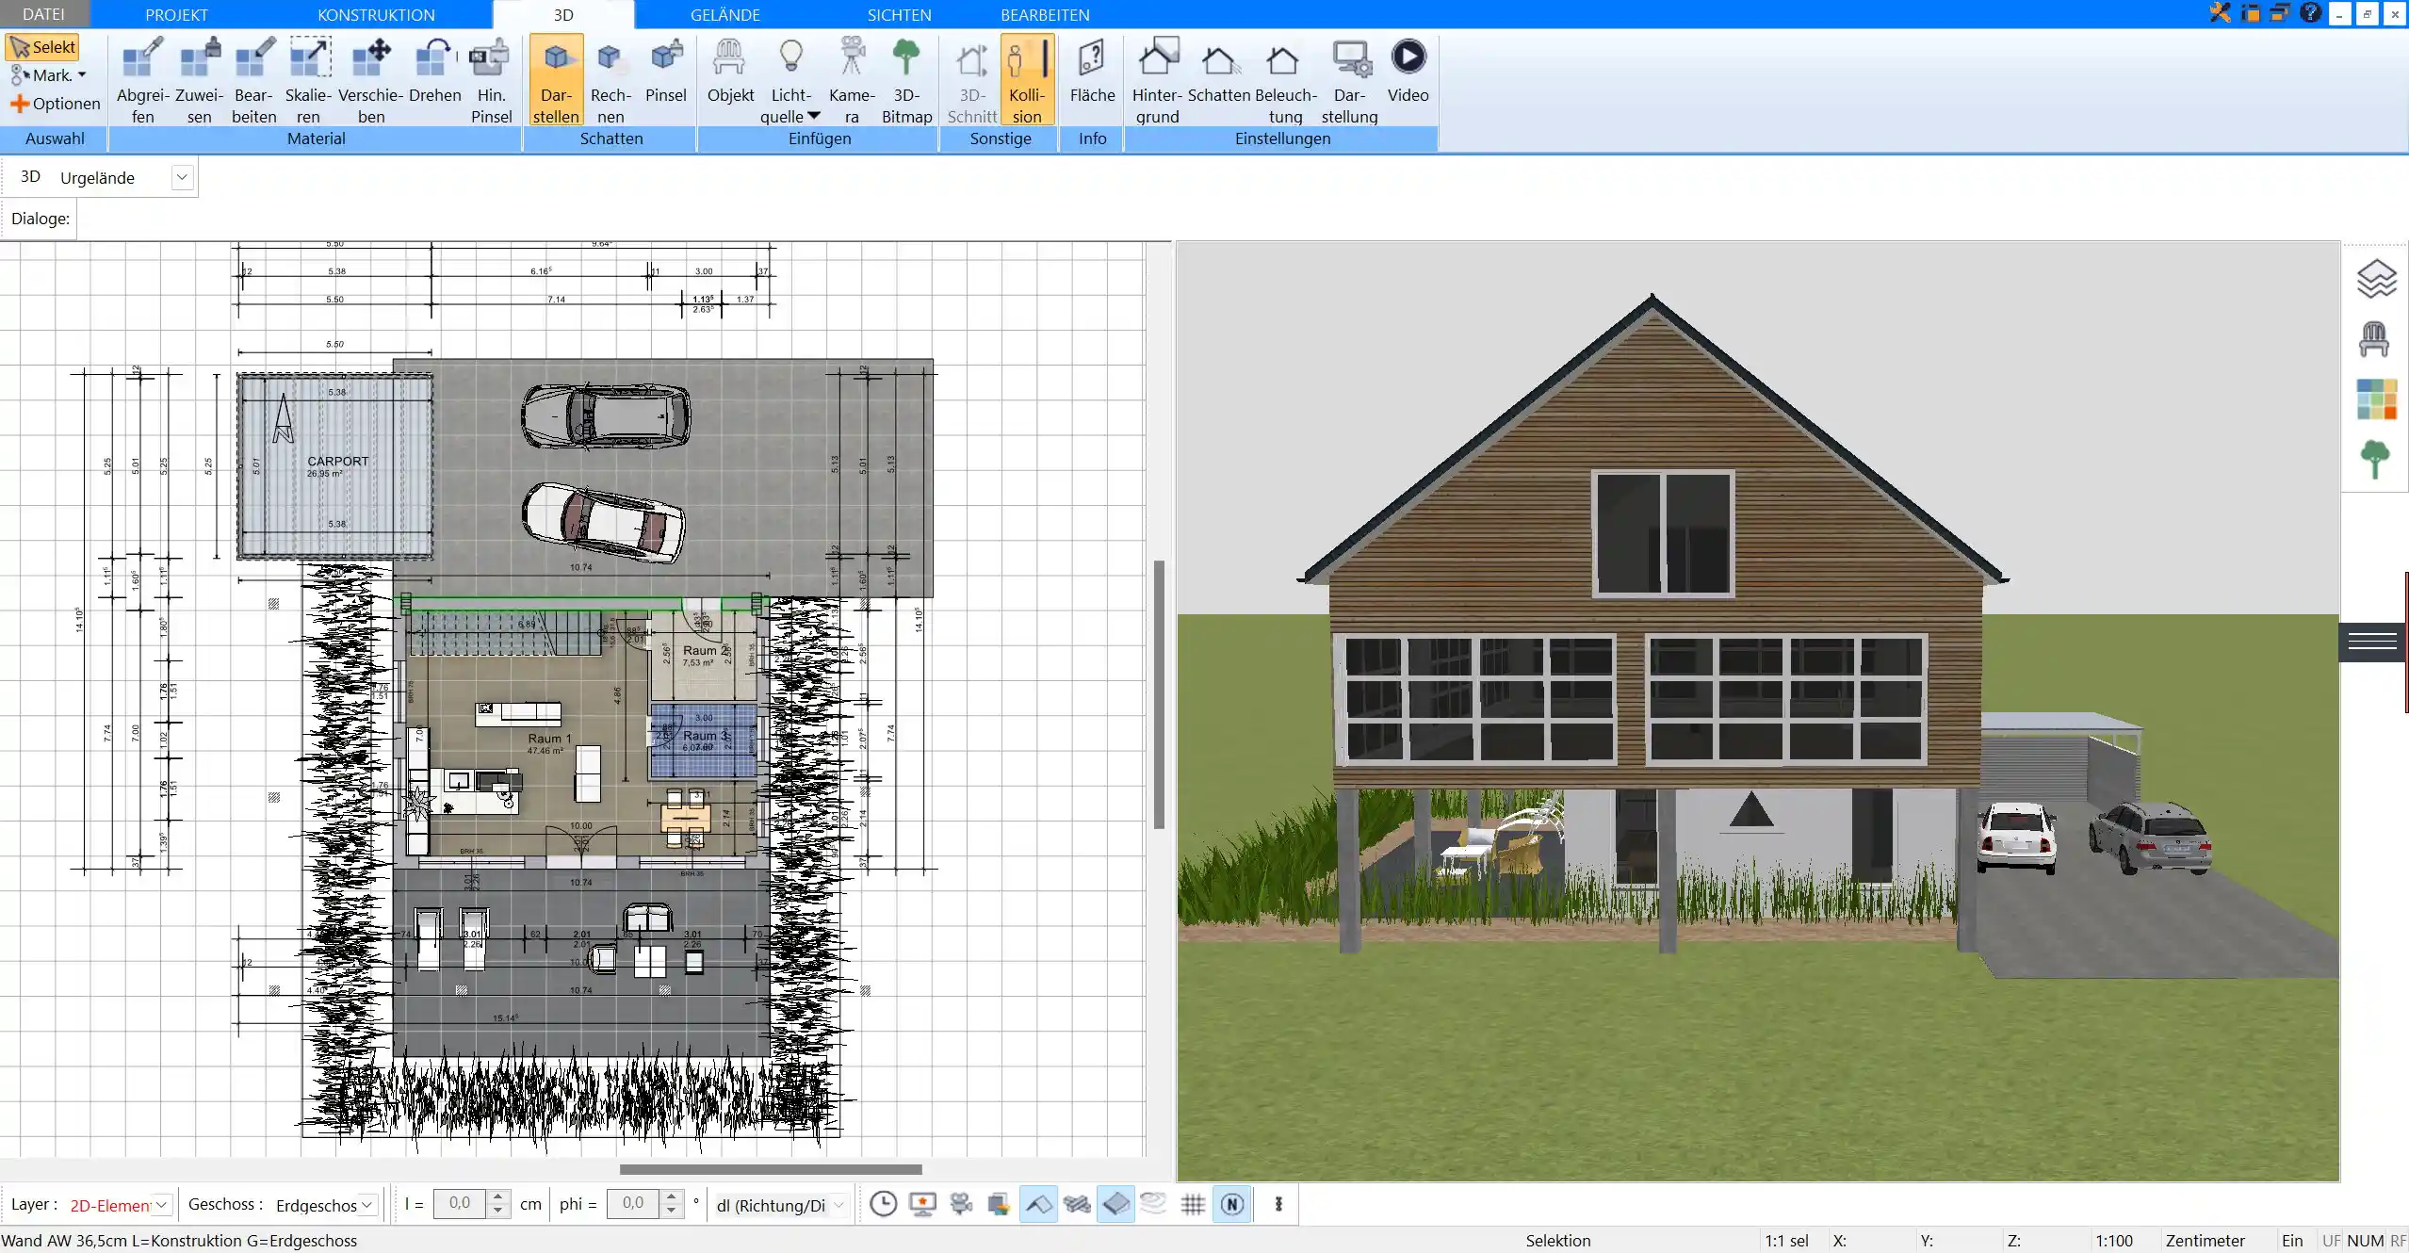This screenshot has height=1253, width=2409.
Task: Switch to the SICHTEN tab
Action: click(x=899, y=14)
